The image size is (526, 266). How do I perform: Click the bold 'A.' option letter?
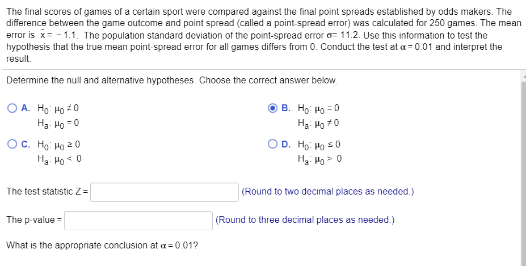click(x=26, y=108)
